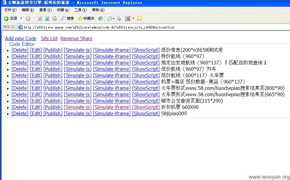This screenshot has width=290, height=180.
Task: Open the 查看(V) menu
Action: [x=45, y=10]
